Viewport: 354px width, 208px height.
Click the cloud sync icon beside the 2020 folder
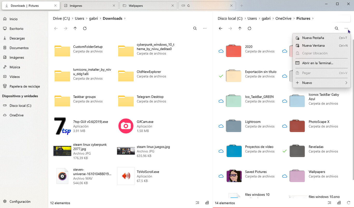pos(221,51)
